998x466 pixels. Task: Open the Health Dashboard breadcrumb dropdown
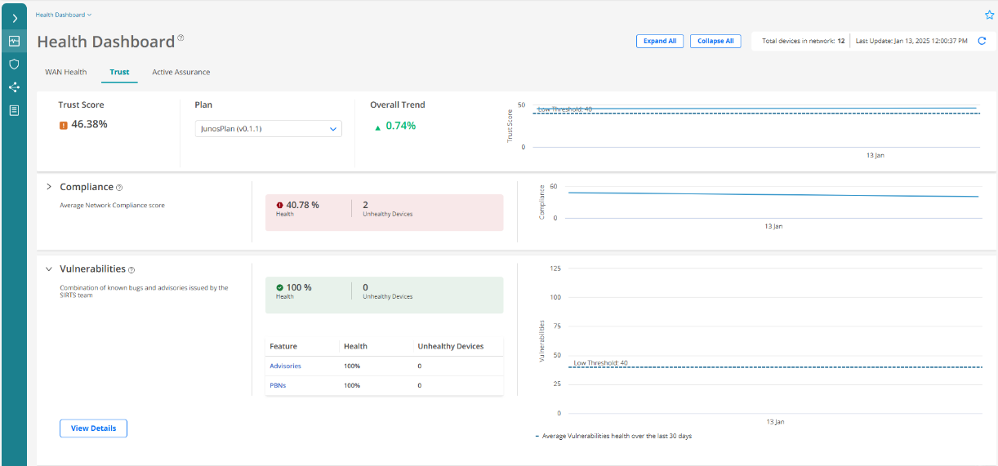coord(64,15)
